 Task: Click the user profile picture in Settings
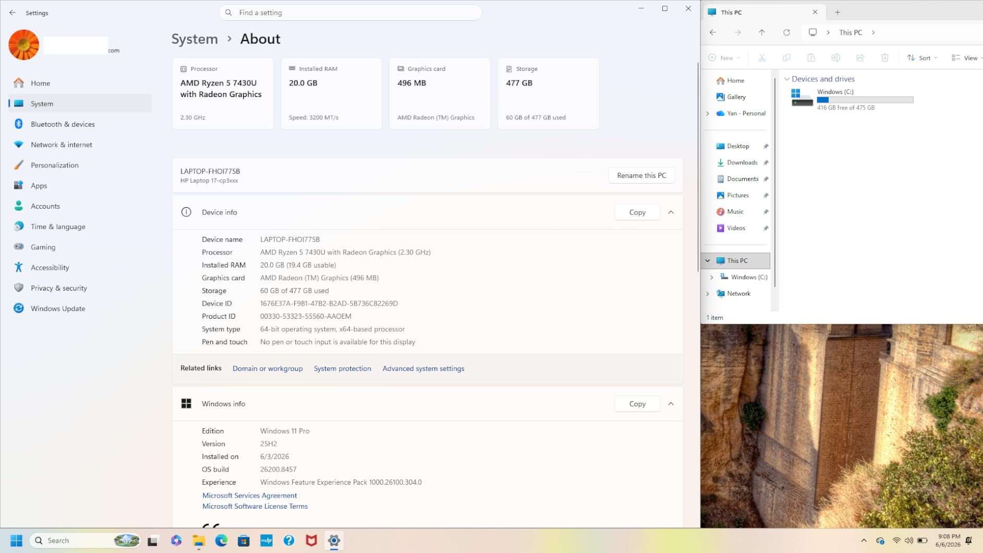(x=23, y=44)
